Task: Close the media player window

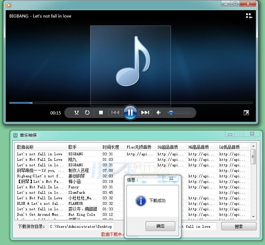Action: tap(248, 3)
